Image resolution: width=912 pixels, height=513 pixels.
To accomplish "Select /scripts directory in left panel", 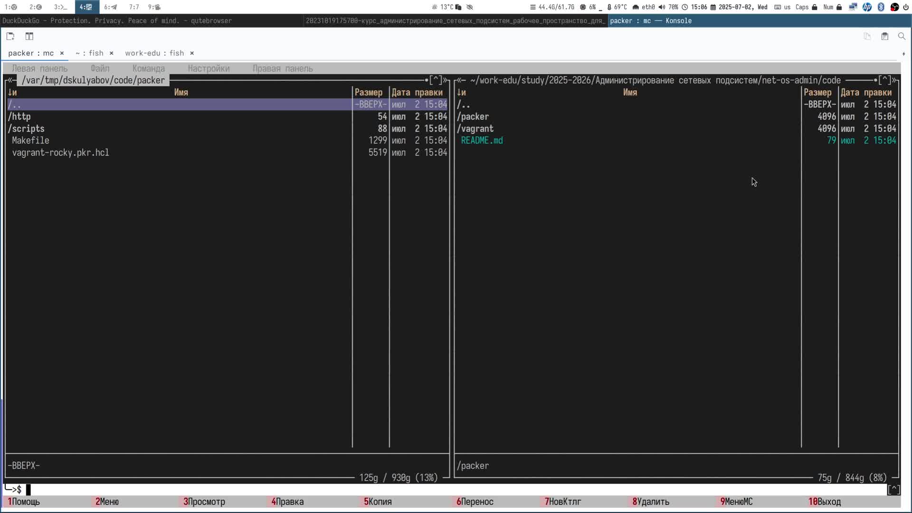I will [227, 129].
